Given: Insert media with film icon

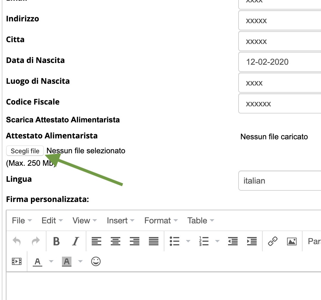Looking at the screenshot, I should 17,261.
